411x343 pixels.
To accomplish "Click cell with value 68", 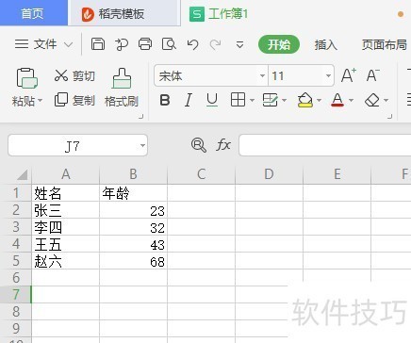I will click(134, 261).
